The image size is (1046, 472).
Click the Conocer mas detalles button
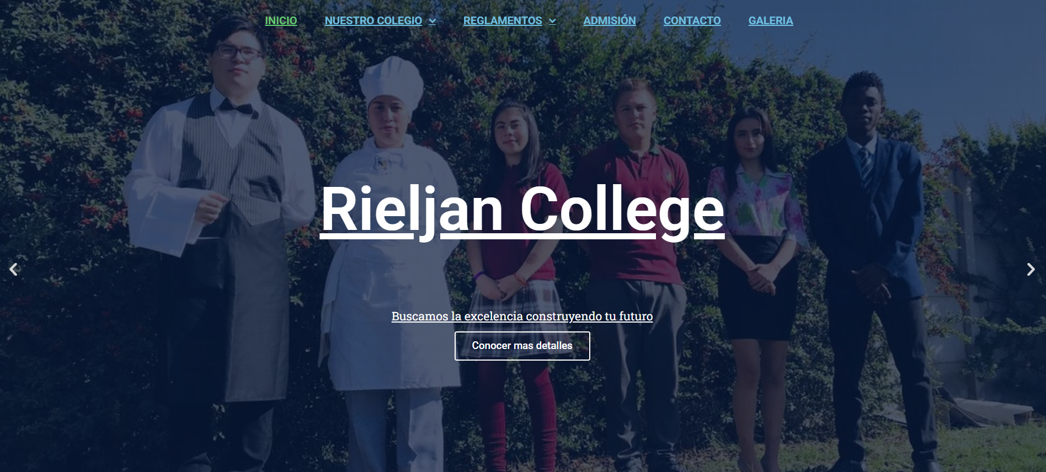522,346
